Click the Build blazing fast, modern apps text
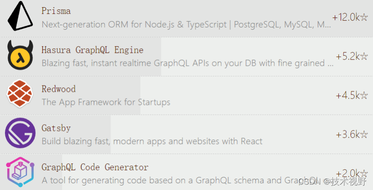This screenshot has width=373, height=190. [152, 141]
